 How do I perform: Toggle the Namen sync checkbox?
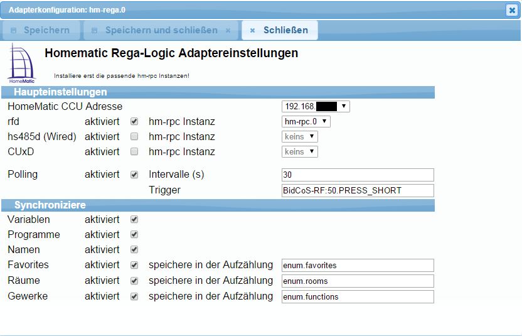point(134,249)
